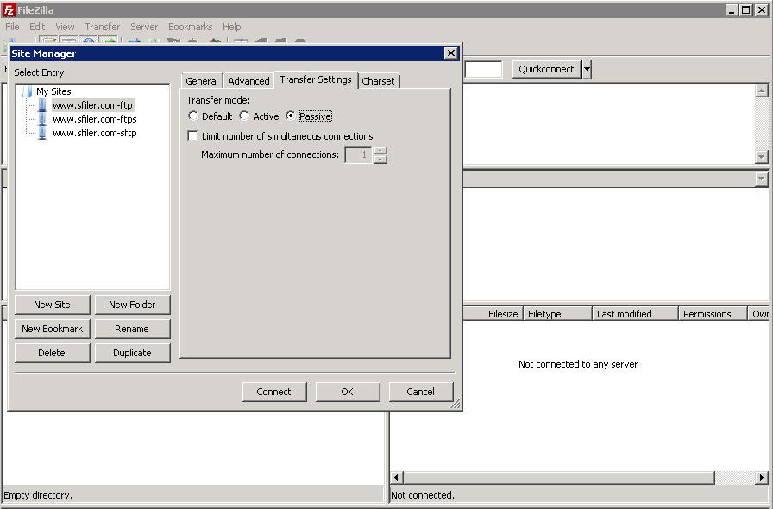Open the Edit menu

[x=37, y=27]
